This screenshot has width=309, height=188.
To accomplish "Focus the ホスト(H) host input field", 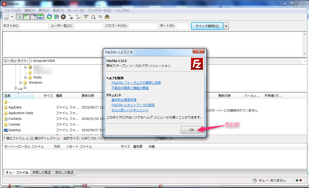I will coord(34,26).
